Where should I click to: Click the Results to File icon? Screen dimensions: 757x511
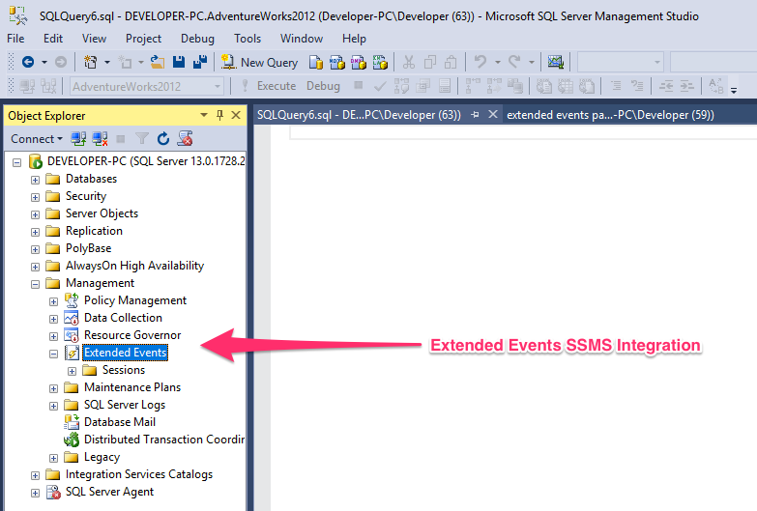pos(587,86)
